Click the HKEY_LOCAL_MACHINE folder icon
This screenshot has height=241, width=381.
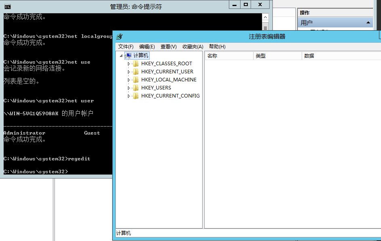point(136,79)
